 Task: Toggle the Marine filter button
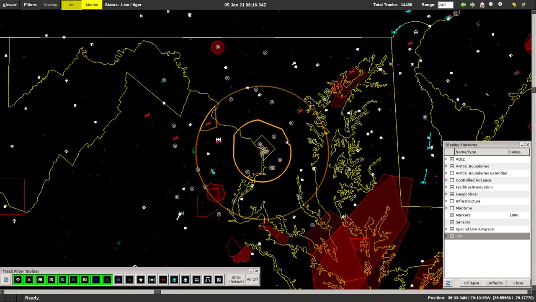[92, 5]
